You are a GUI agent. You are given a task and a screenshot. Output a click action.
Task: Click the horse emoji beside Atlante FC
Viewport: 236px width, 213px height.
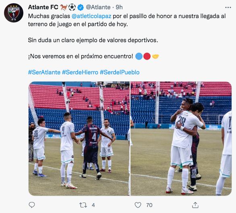(64, 7)
